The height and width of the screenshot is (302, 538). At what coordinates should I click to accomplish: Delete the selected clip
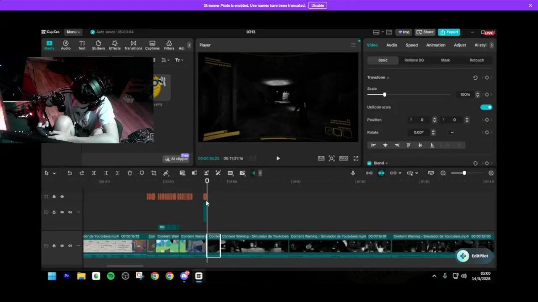(x=130, y=173)
